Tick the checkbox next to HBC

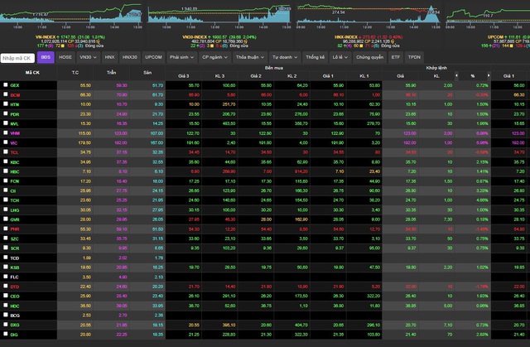(x=6, y=171)
